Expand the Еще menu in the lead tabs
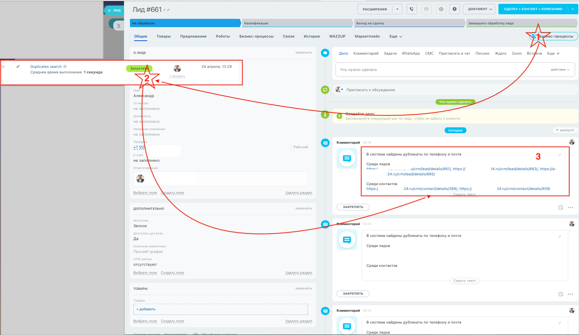 coord(396,37)
